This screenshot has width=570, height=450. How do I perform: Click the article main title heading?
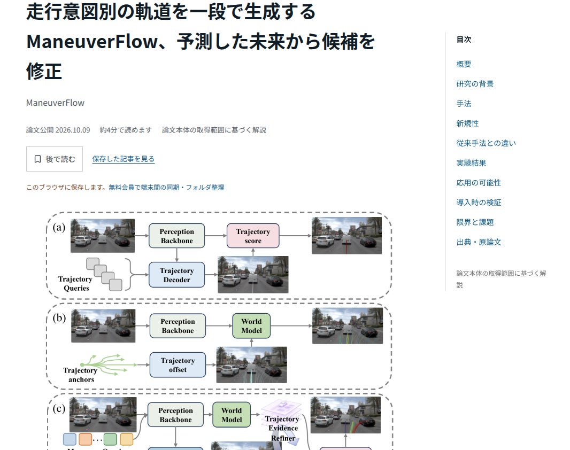pyautogui.click(x=201, y=41)
